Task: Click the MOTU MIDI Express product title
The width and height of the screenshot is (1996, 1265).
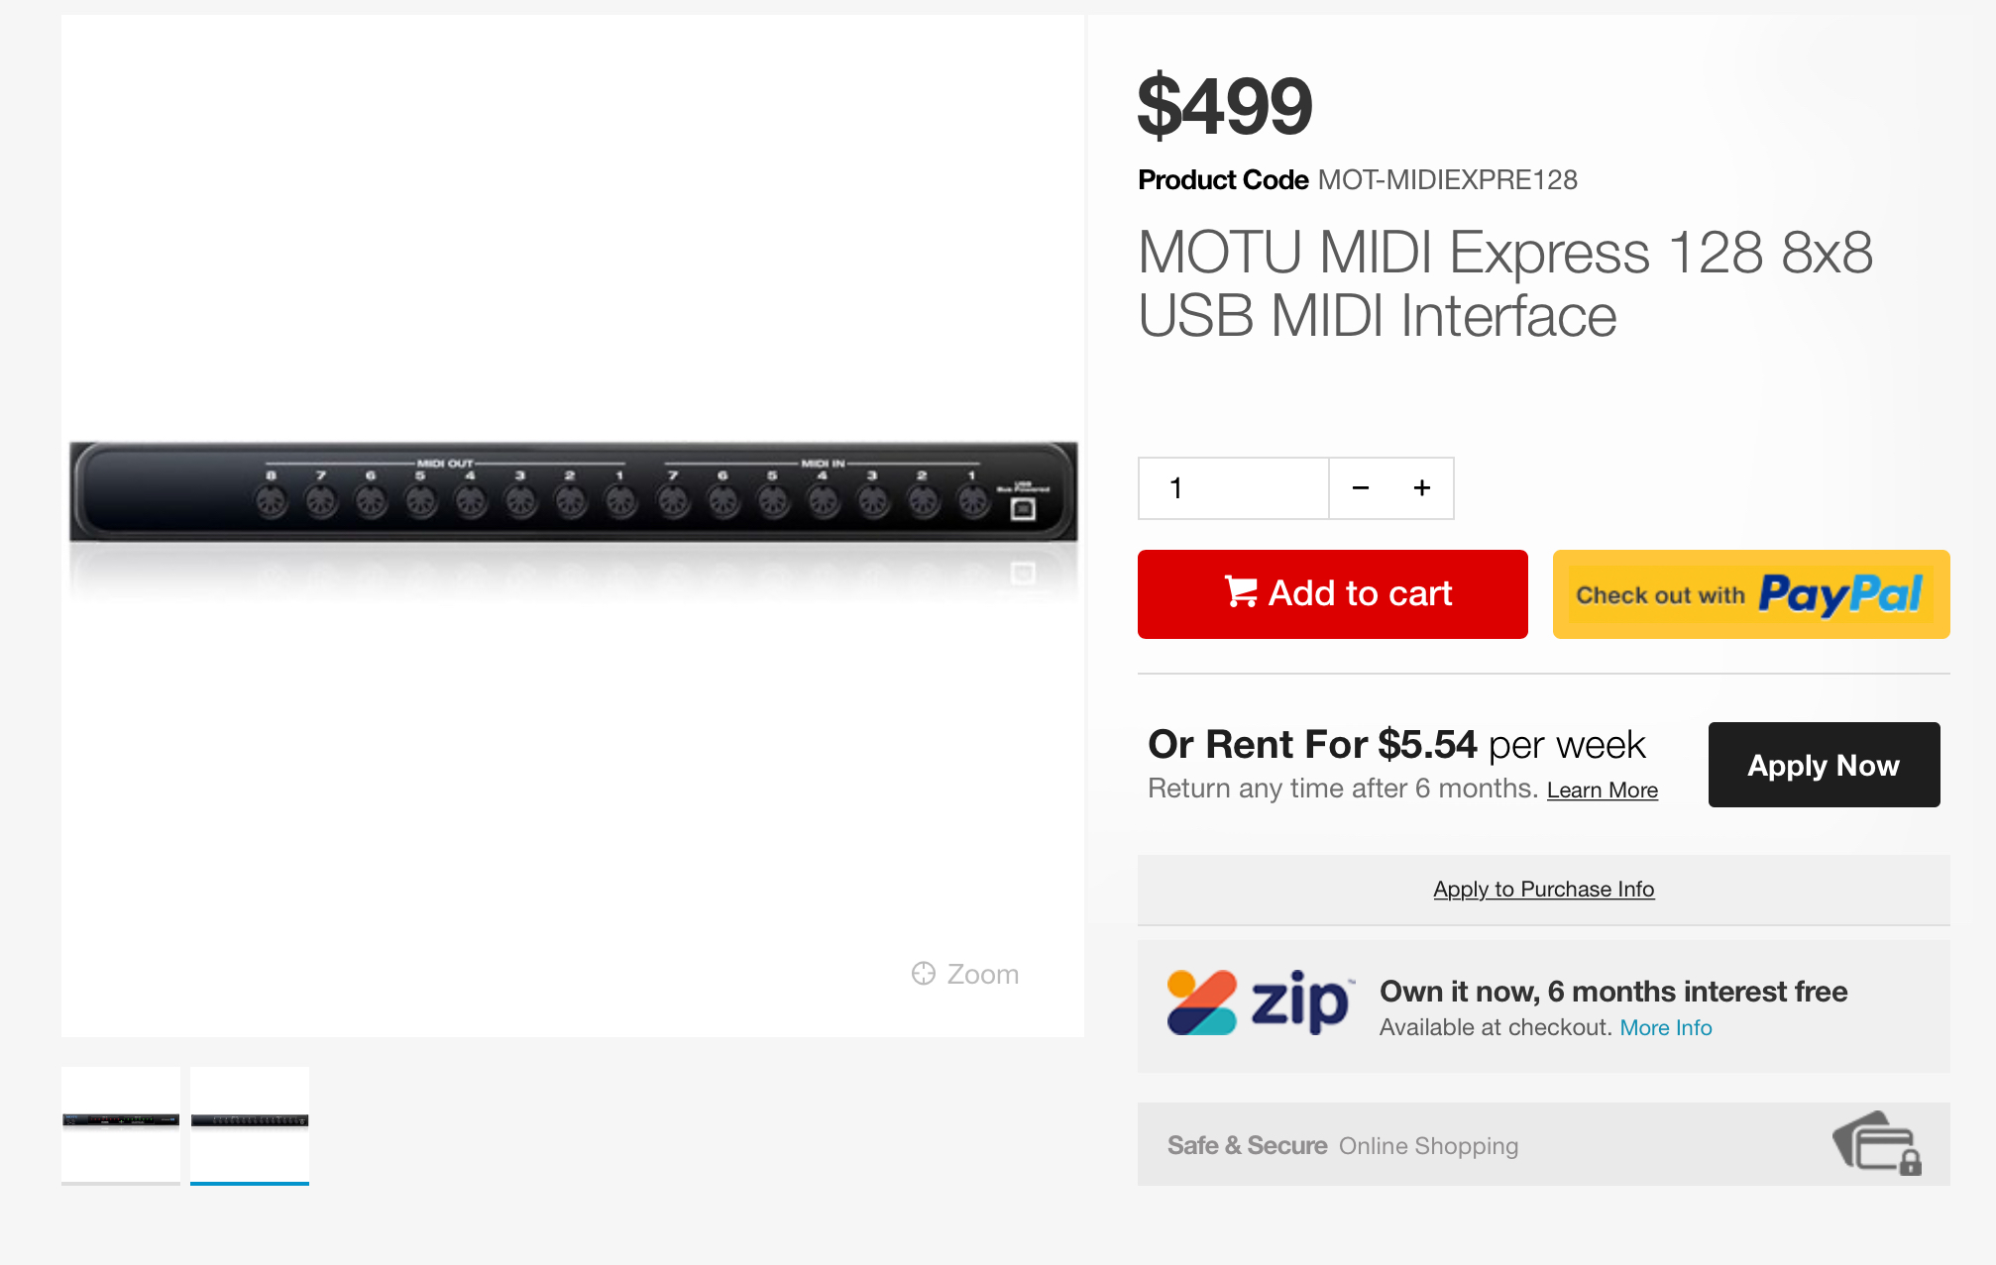Action: pyautogui.click(x=1504, y=283)
